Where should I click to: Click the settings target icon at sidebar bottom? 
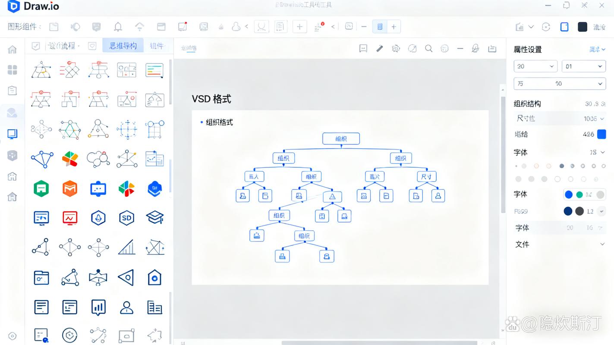pos(13,336)
